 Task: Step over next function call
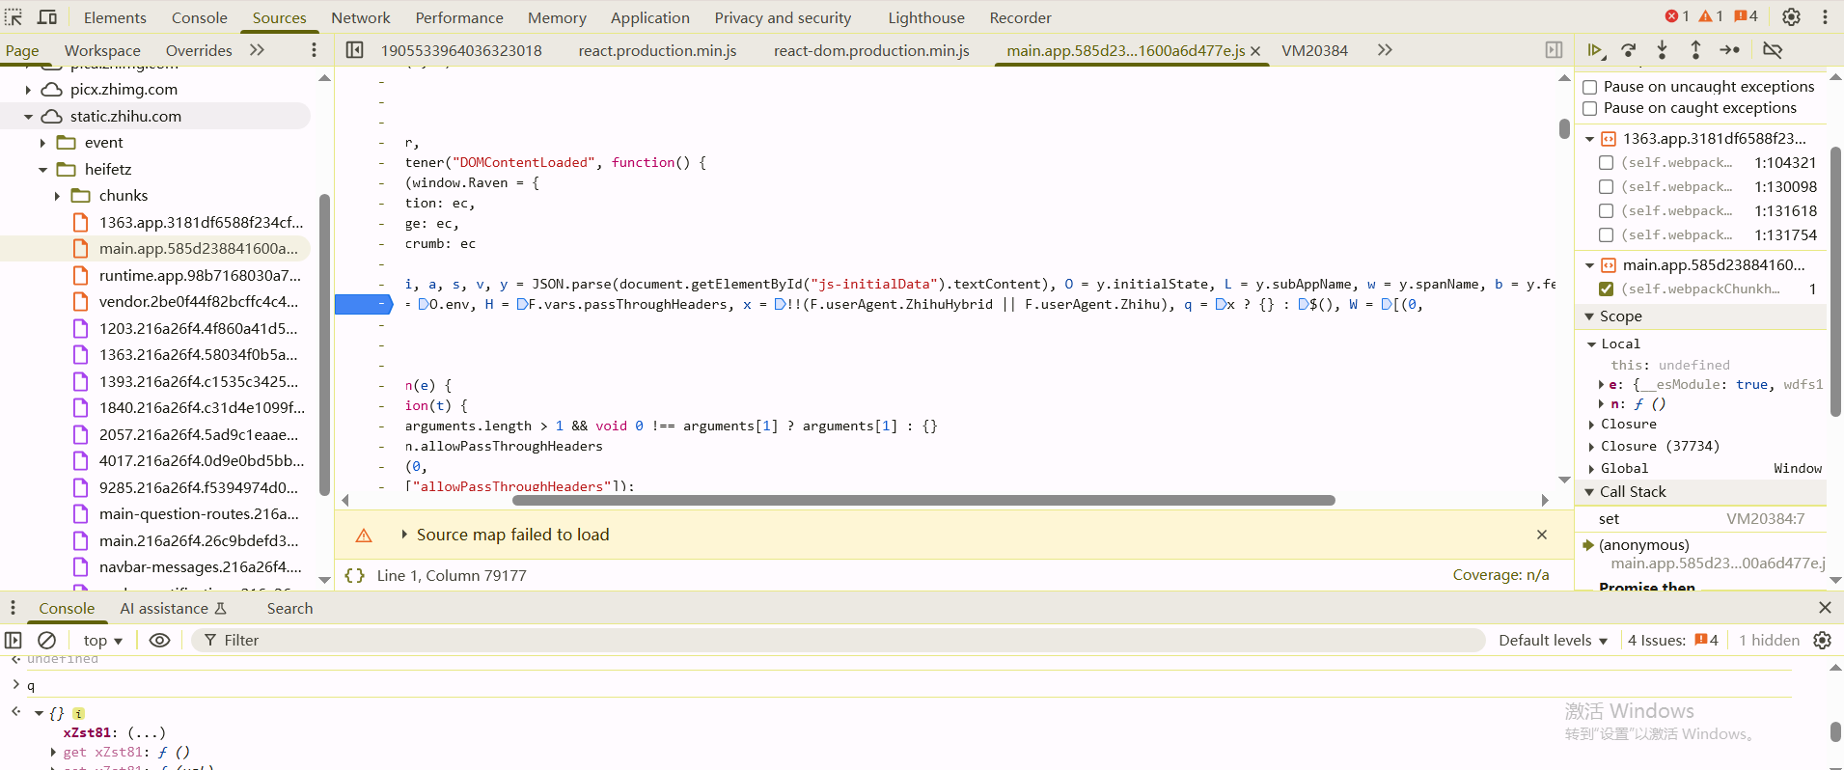click(1629, 50)
